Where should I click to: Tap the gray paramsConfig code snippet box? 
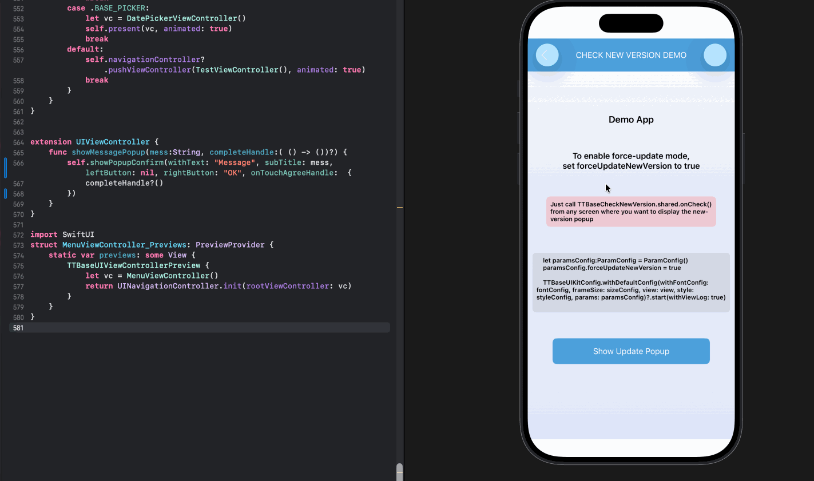[630, 283]
